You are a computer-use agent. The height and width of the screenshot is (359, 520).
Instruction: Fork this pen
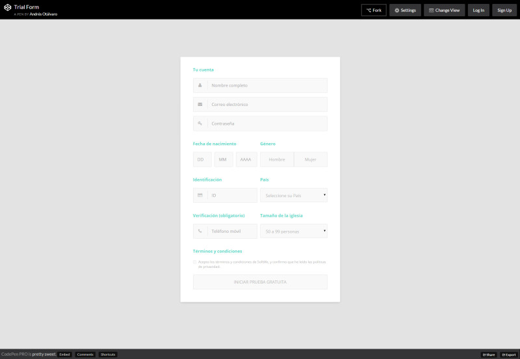[x=374, y=10]
